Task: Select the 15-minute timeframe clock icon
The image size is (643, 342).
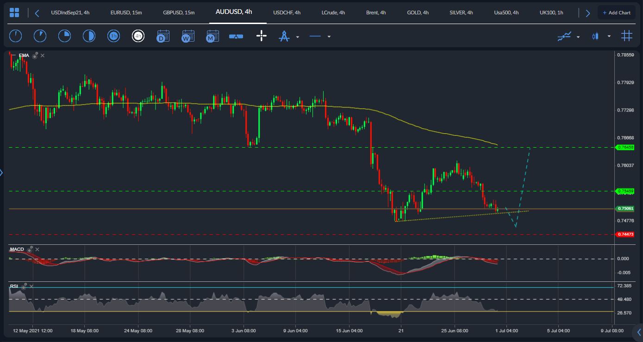Action: point(64,36)
